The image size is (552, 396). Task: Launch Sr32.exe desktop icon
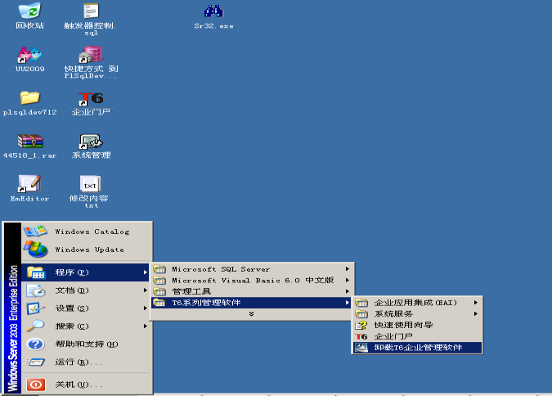213,11
